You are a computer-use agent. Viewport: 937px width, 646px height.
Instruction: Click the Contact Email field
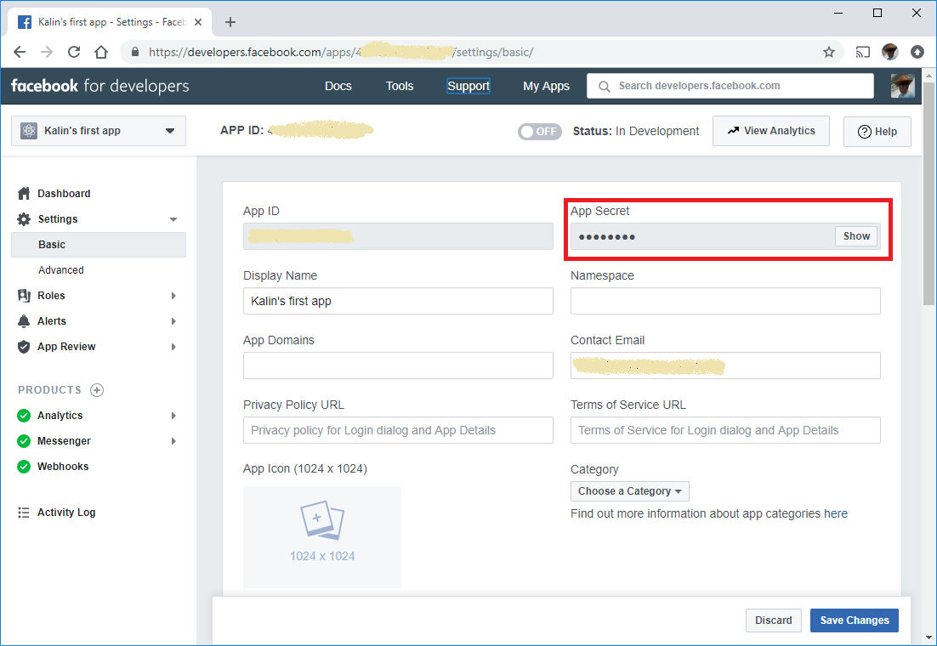coord(725,365)
